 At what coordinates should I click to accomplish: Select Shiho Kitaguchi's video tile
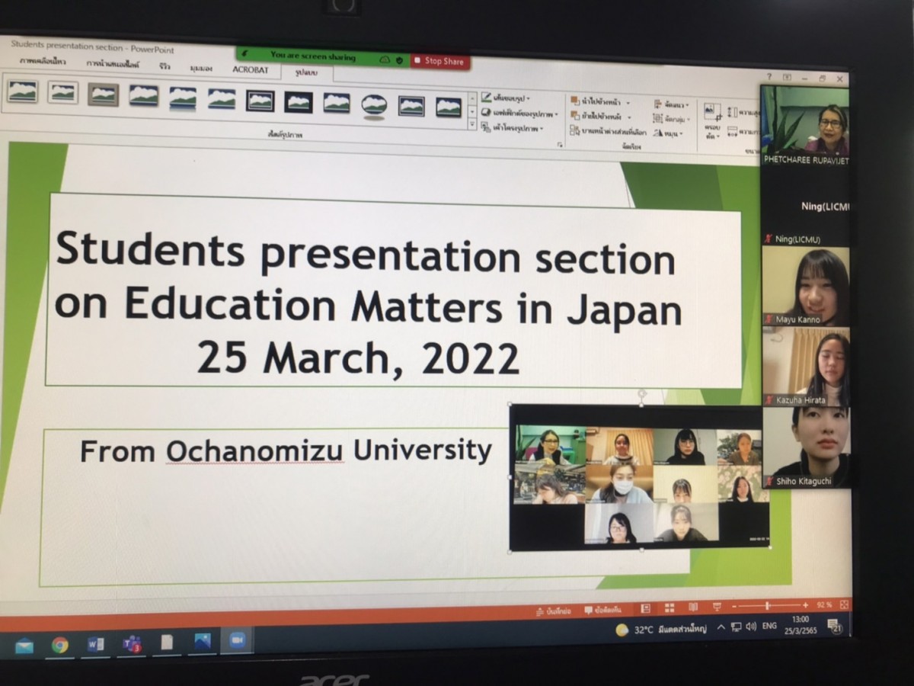807,448
